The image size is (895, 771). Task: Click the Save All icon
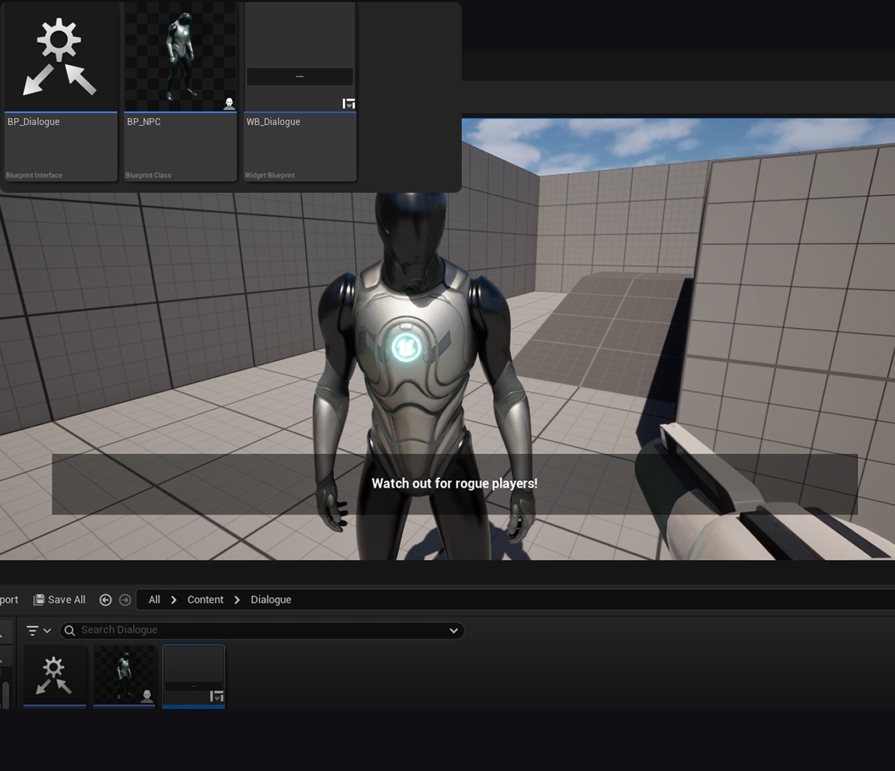(x=41, y=600)
